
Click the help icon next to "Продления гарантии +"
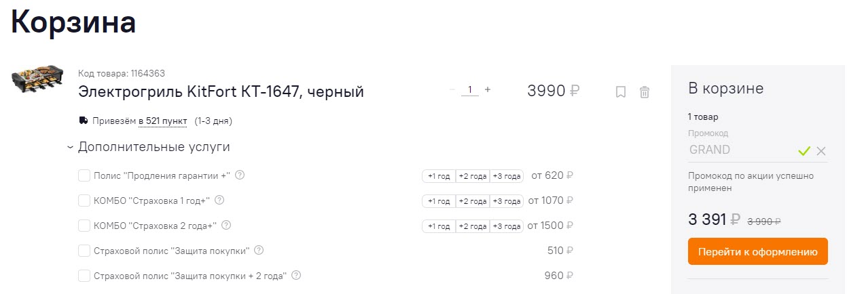(240, 175)
